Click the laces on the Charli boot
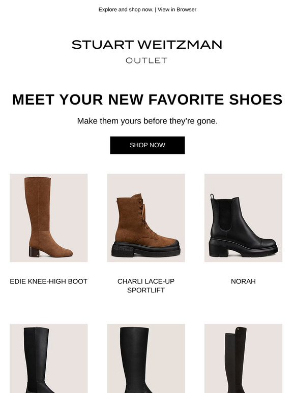The image size is (295, 393). (x=146, y=217)
